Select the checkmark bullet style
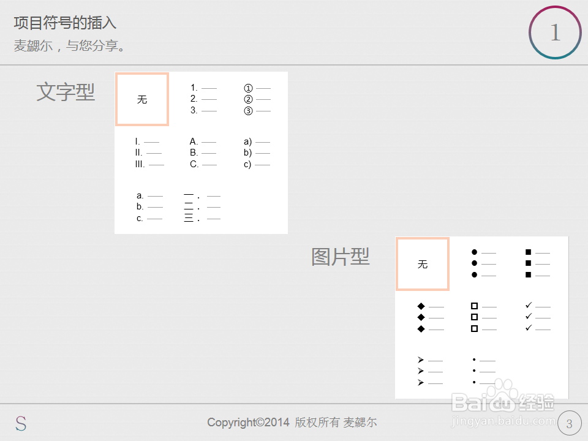This screenshot has height=441, width=588. point(538,317)
